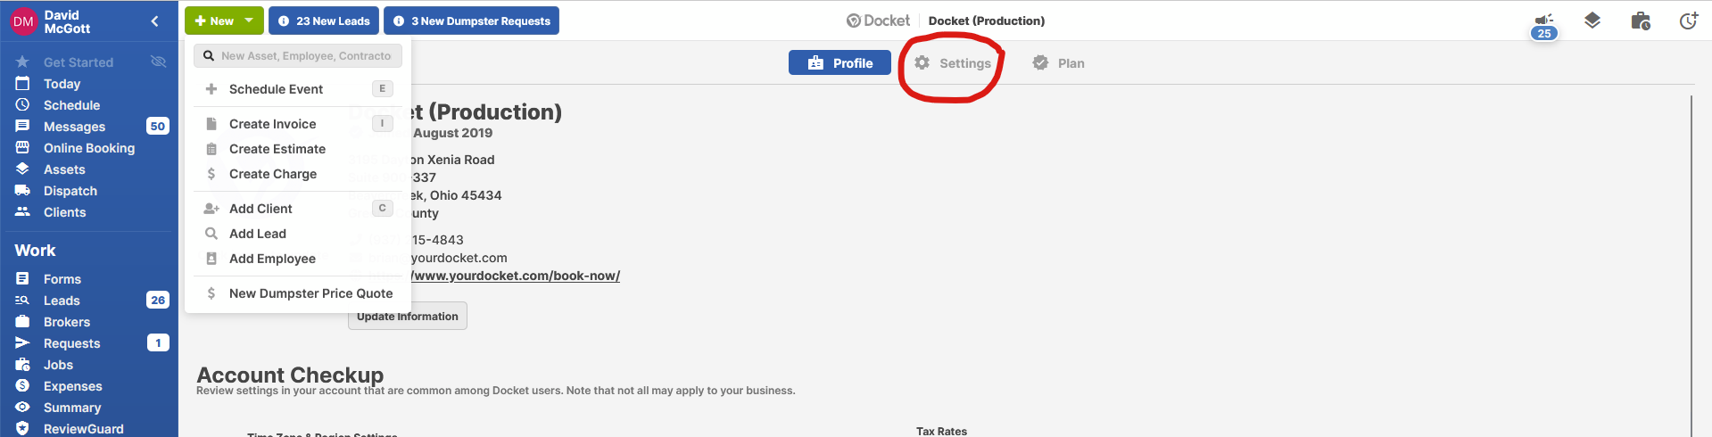This screenshot has height=437, width=1712.
Task: Click the Update Information button
Action: coord(408,317)
